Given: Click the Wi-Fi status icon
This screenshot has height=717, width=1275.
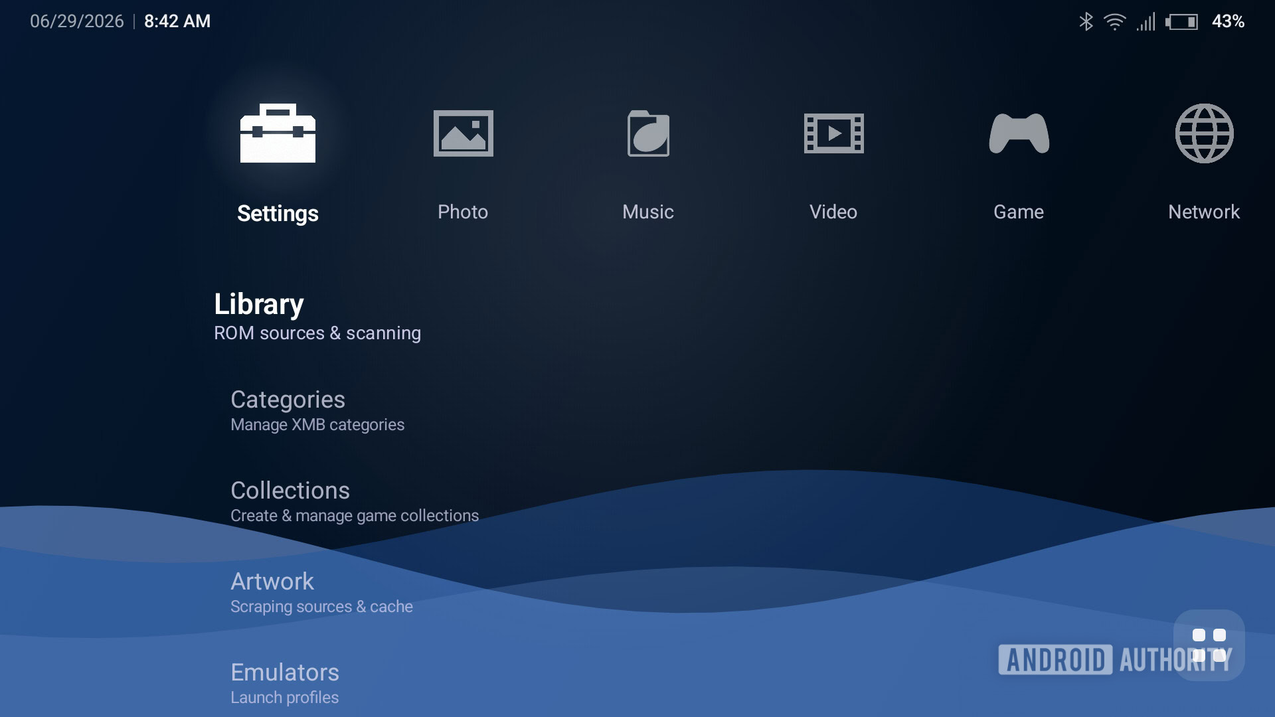Looking at the screenshot, I should 1115,22.
